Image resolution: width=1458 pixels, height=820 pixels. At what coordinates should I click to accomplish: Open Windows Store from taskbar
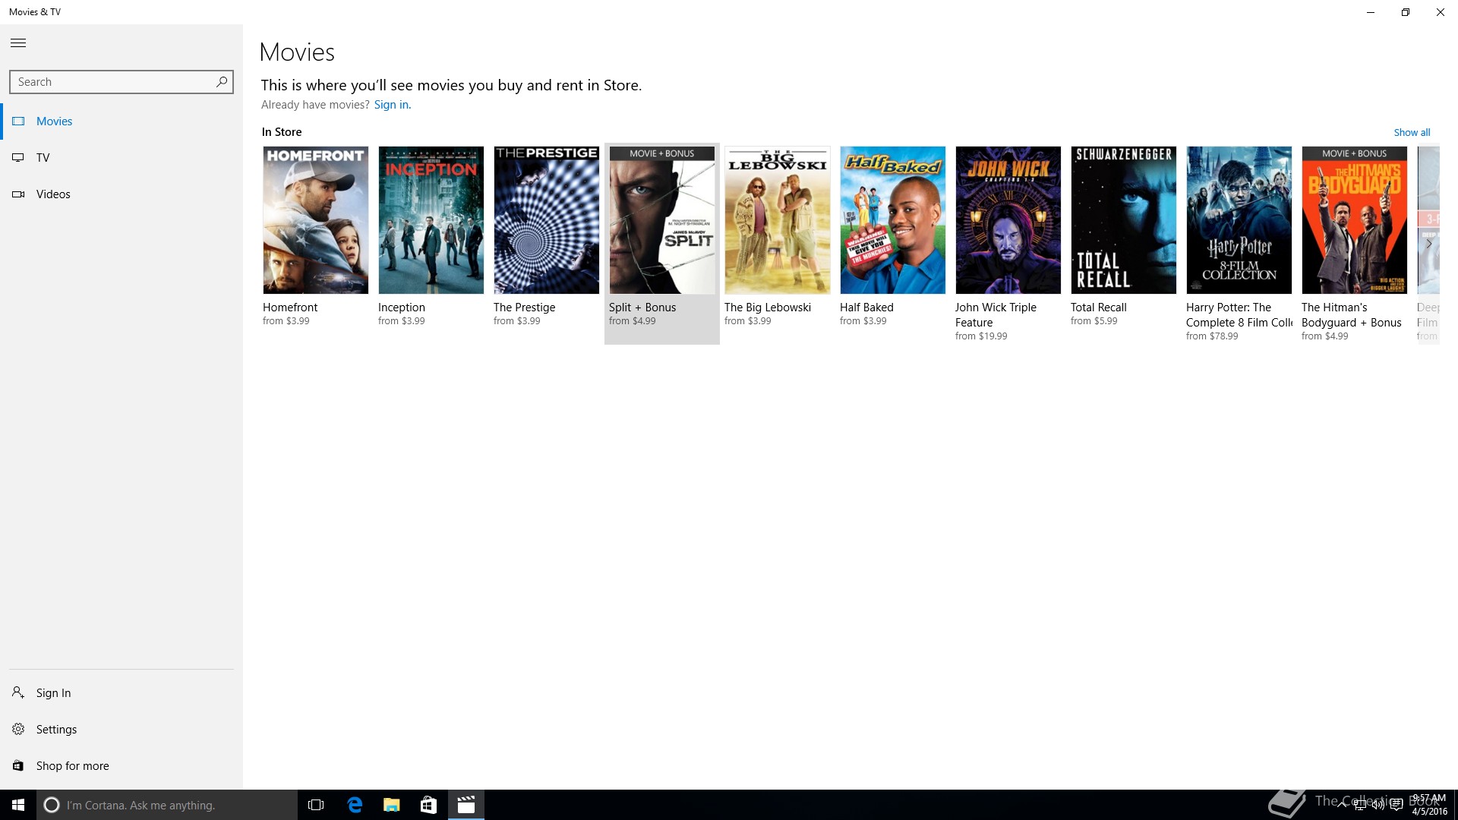(428, 805)
